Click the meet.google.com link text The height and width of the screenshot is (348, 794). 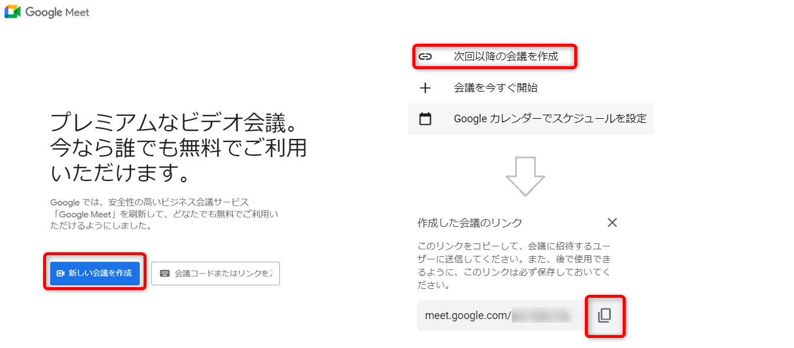(x=468, y=316)
